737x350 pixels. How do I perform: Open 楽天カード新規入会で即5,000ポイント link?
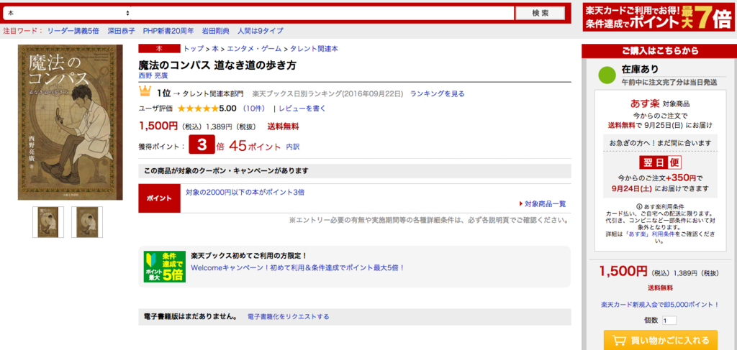point(660,305)
